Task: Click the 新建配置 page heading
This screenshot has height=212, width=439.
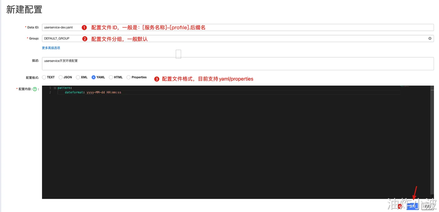Action: pos(24,9)
